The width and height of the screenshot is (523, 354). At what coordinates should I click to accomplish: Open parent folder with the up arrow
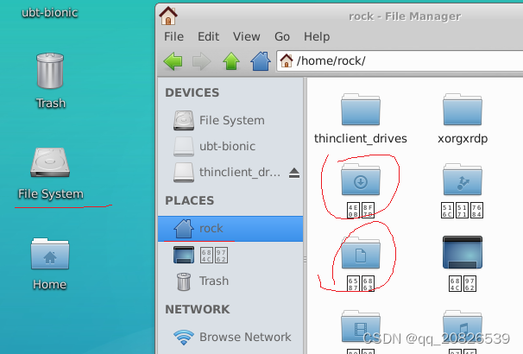point(231,61)
